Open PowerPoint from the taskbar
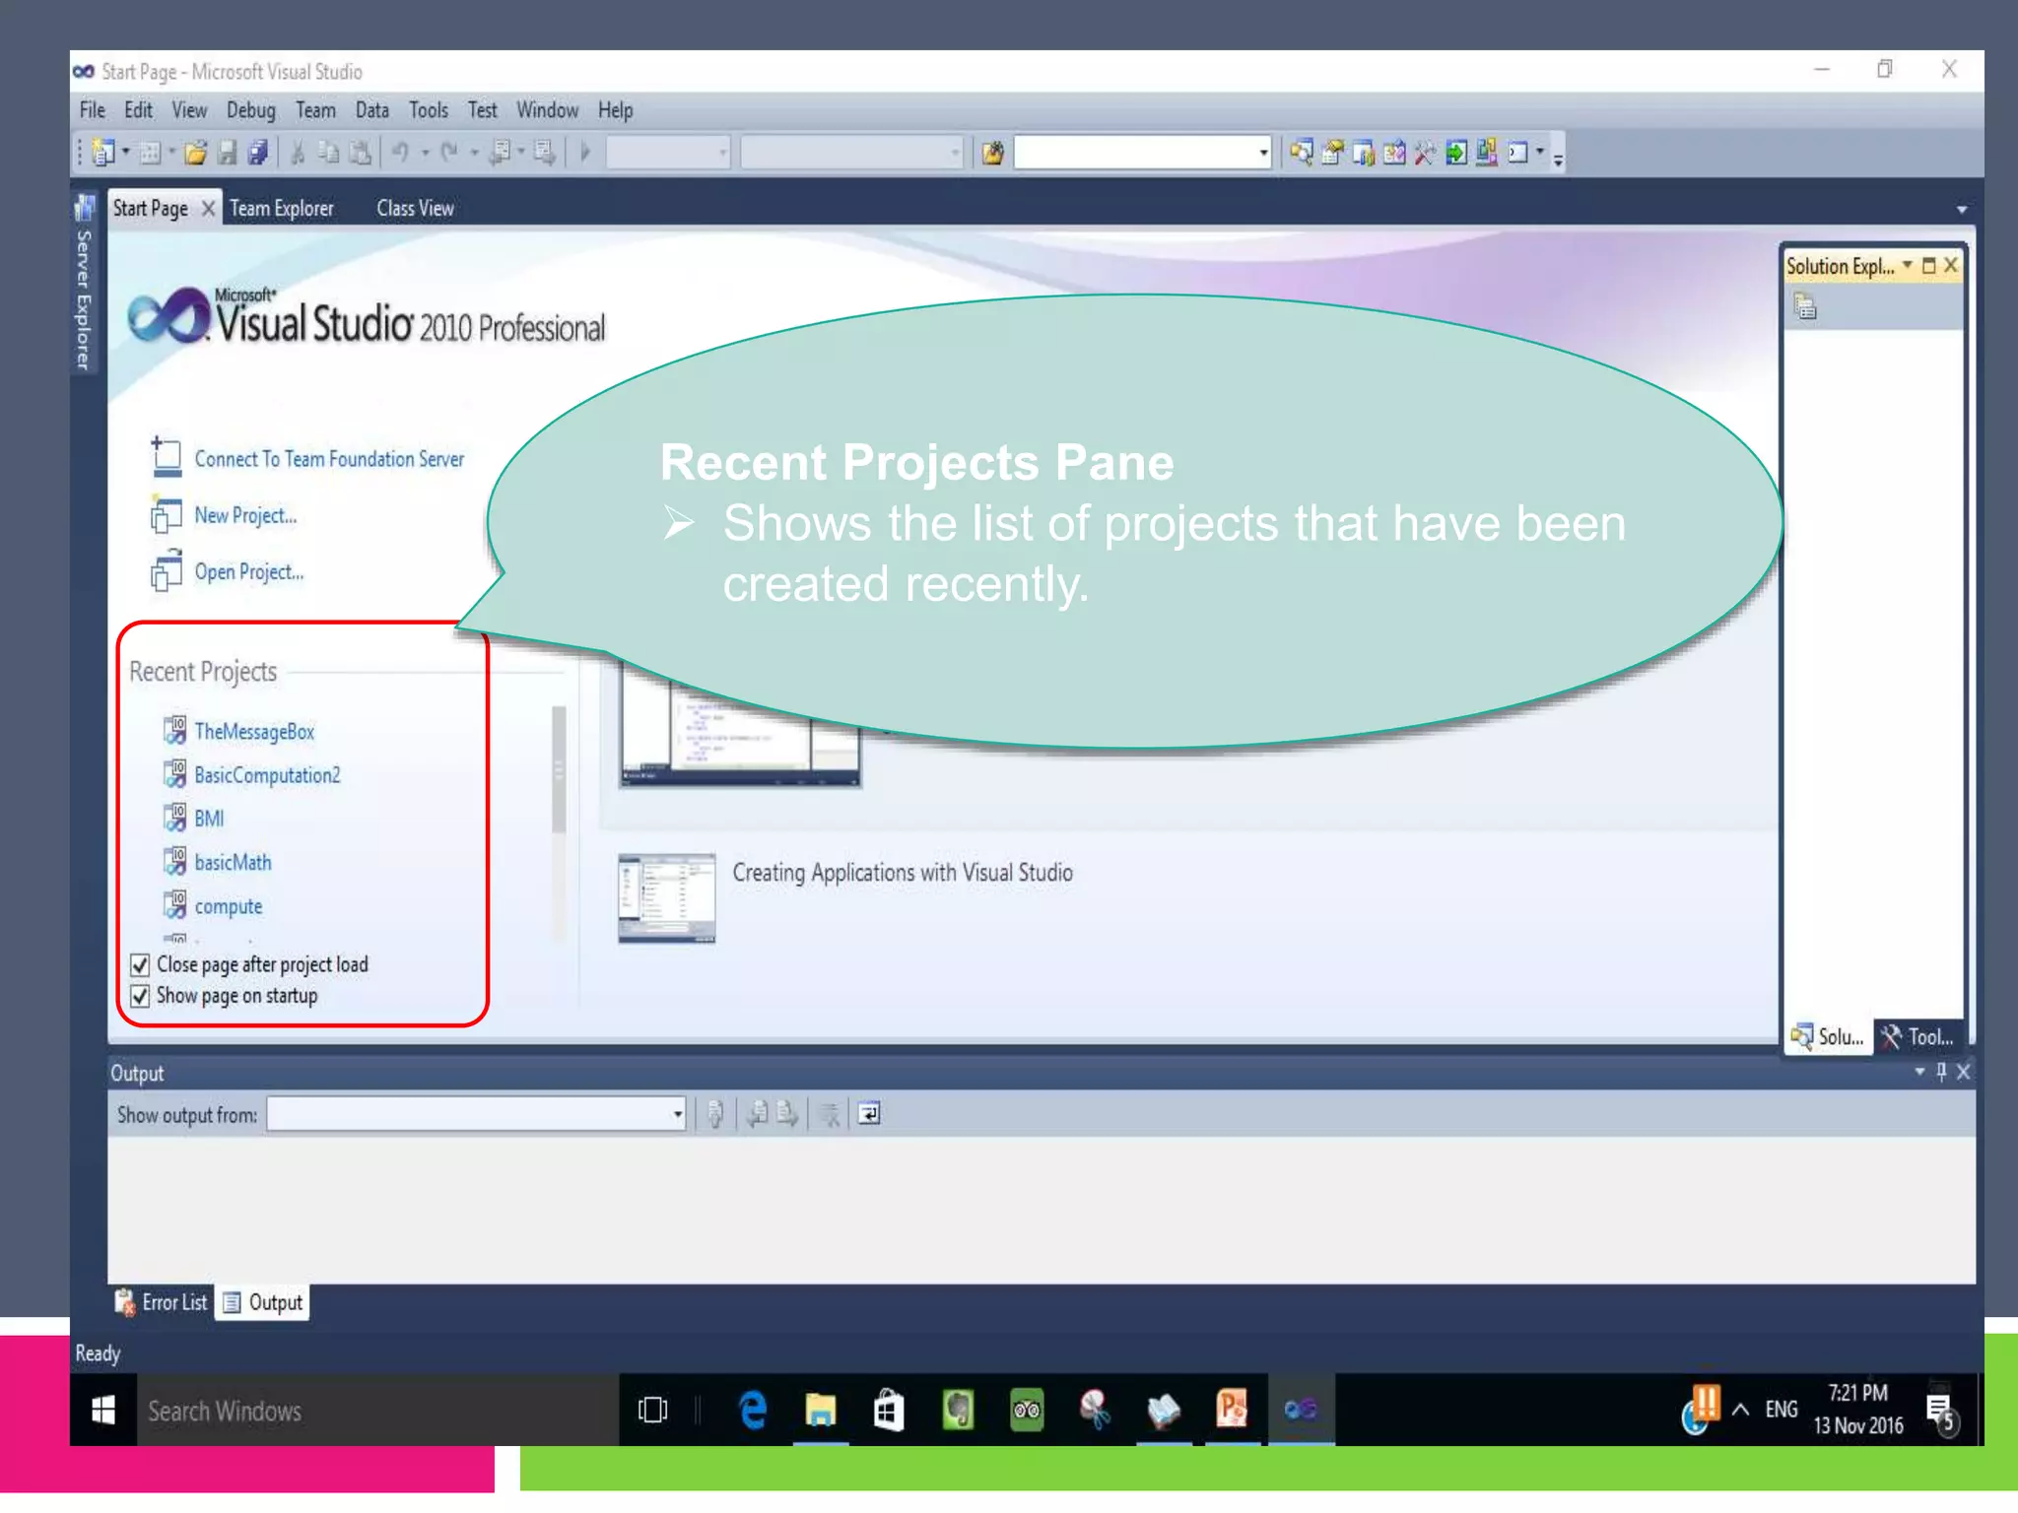Viewport: 2018px width, 1513px height. pyautogui.click(x=1232, y=1411)
